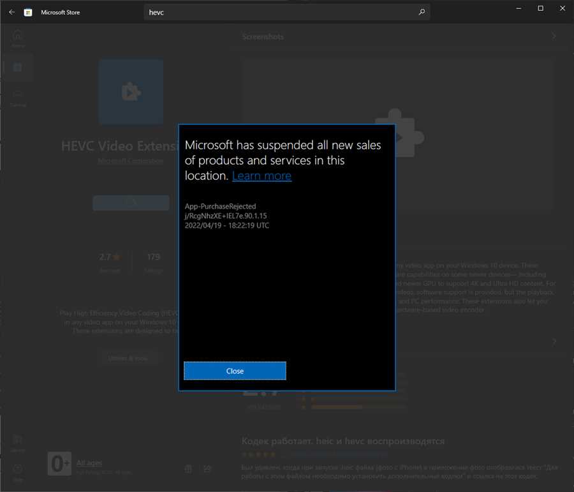Close the purchase rejected dialog
This screenshot has width=574, height=492.
pyautogui.click(x=235, y=371)
